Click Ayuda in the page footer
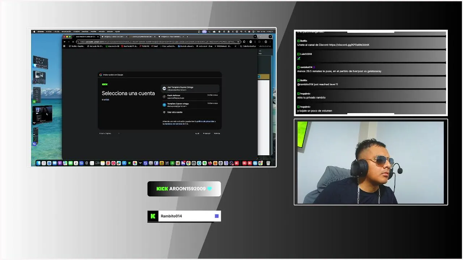The width and height of the screenshot is (463, 260). 197,133
